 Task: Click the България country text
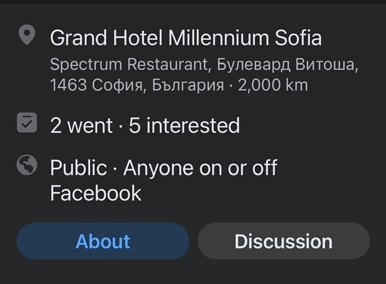coord(186,85)
